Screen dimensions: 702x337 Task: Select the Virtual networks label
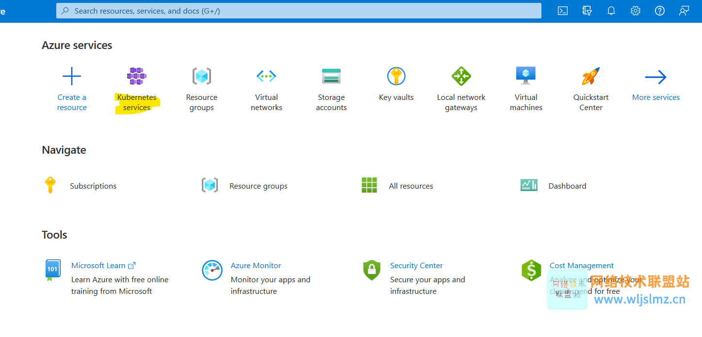[266, 102]
